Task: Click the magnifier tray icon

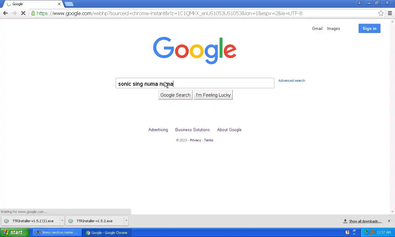Action: pos(372,232)
